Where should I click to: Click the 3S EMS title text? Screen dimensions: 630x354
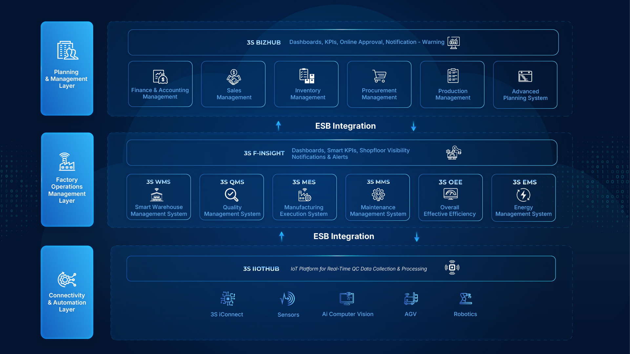(x=525, y=182)
